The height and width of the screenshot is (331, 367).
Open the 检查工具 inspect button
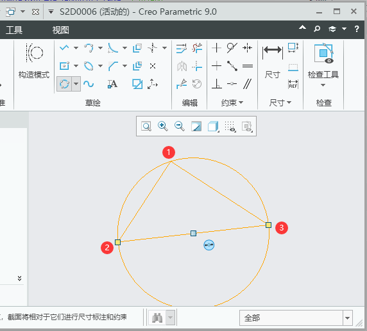(x=323, y=64)
